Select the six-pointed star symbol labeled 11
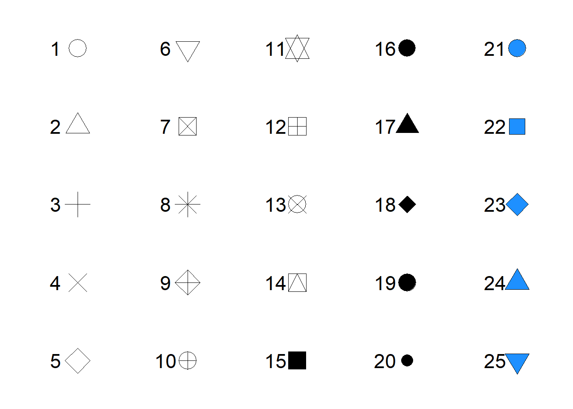This screenshot has height=409, width=573. pyautogui.click(x=297, y=48)
